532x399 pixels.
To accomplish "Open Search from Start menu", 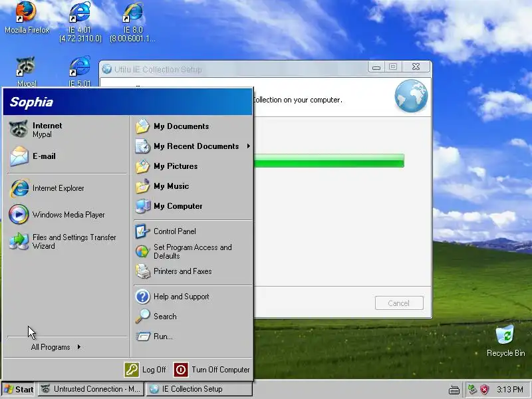I will click(x=193, y=317).
